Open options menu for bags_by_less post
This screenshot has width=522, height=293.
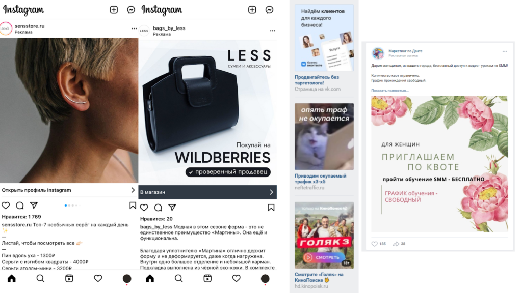tap(272, 31)
